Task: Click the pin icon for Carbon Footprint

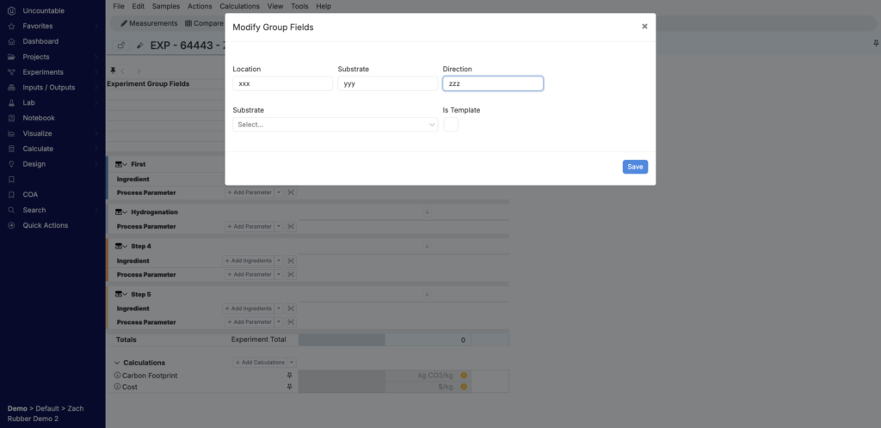Action: (289, 376)
